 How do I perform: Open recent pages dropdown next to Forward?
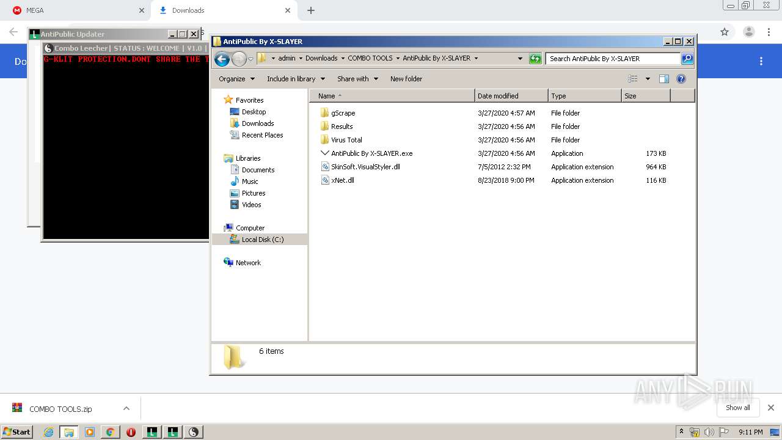coord(250,59)
